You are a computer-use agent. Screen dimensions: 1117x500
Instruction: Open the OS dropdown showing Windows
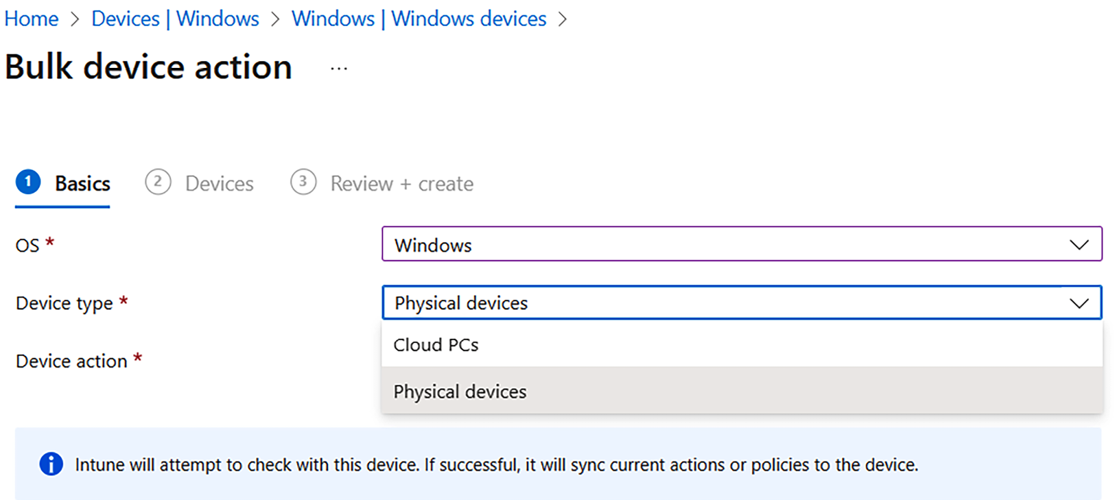click(x=727, y=245)
